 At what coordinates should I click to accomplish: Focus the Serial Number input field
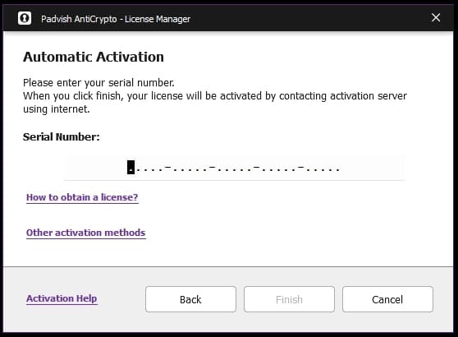click(x=235, y=168)
